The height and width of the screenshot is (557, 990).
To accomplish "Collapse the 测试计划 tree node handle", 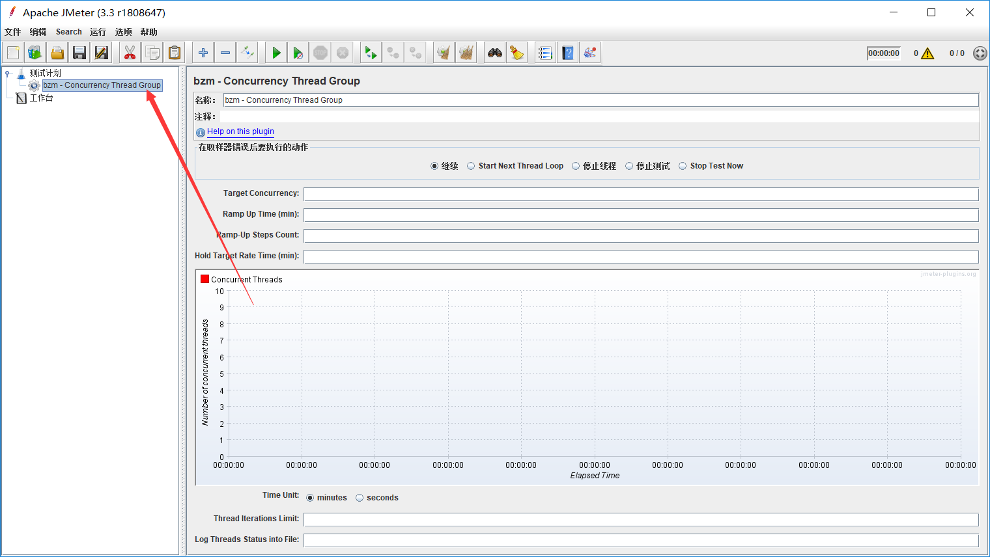I will 8,73.
